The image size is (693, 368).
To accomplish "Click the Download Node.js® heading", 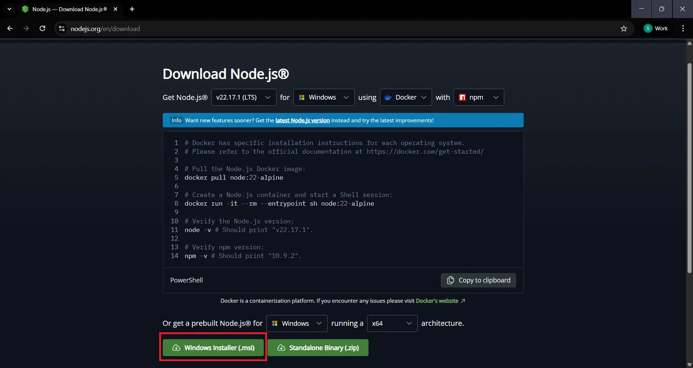I will tap(226, 74).
